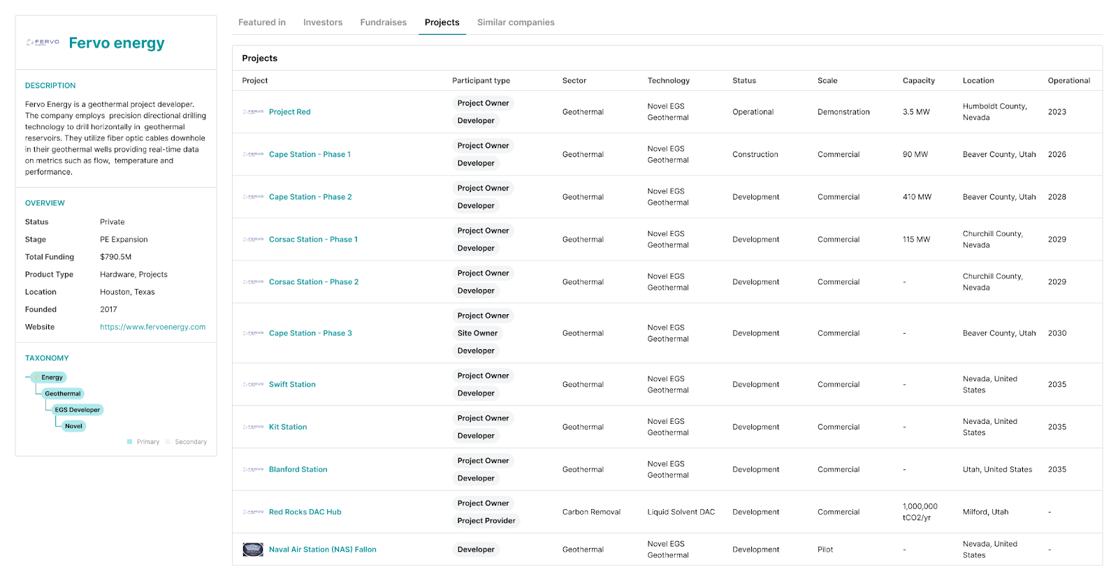1118x581 pixels.
Task: Click the Secondary legend color swatch
Action: pos(168,442)
